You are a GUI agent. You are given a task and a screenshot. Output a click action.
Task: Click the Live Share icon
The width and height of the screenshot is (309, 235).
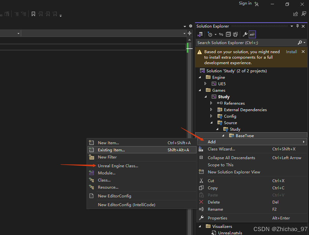[295, 14]
